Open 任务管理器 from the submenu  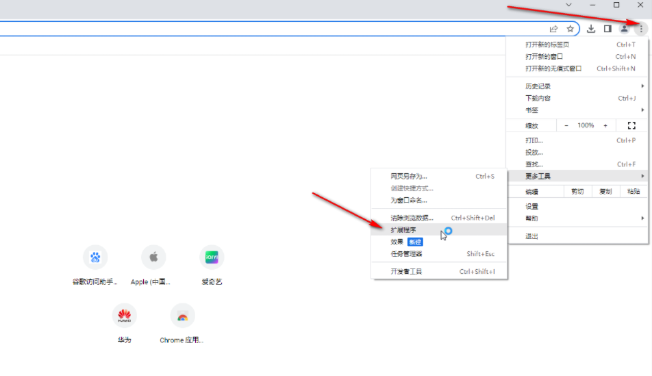pos(439,253)
